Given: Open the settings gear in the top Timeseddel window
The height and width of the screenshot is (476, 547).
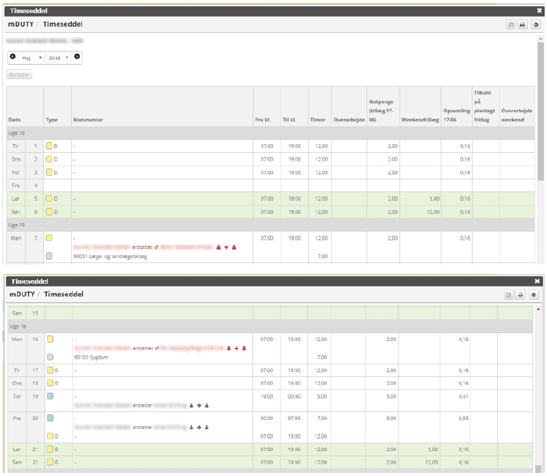Looking at the screenshot, I should pyautogui.click(x=535, y=25).
